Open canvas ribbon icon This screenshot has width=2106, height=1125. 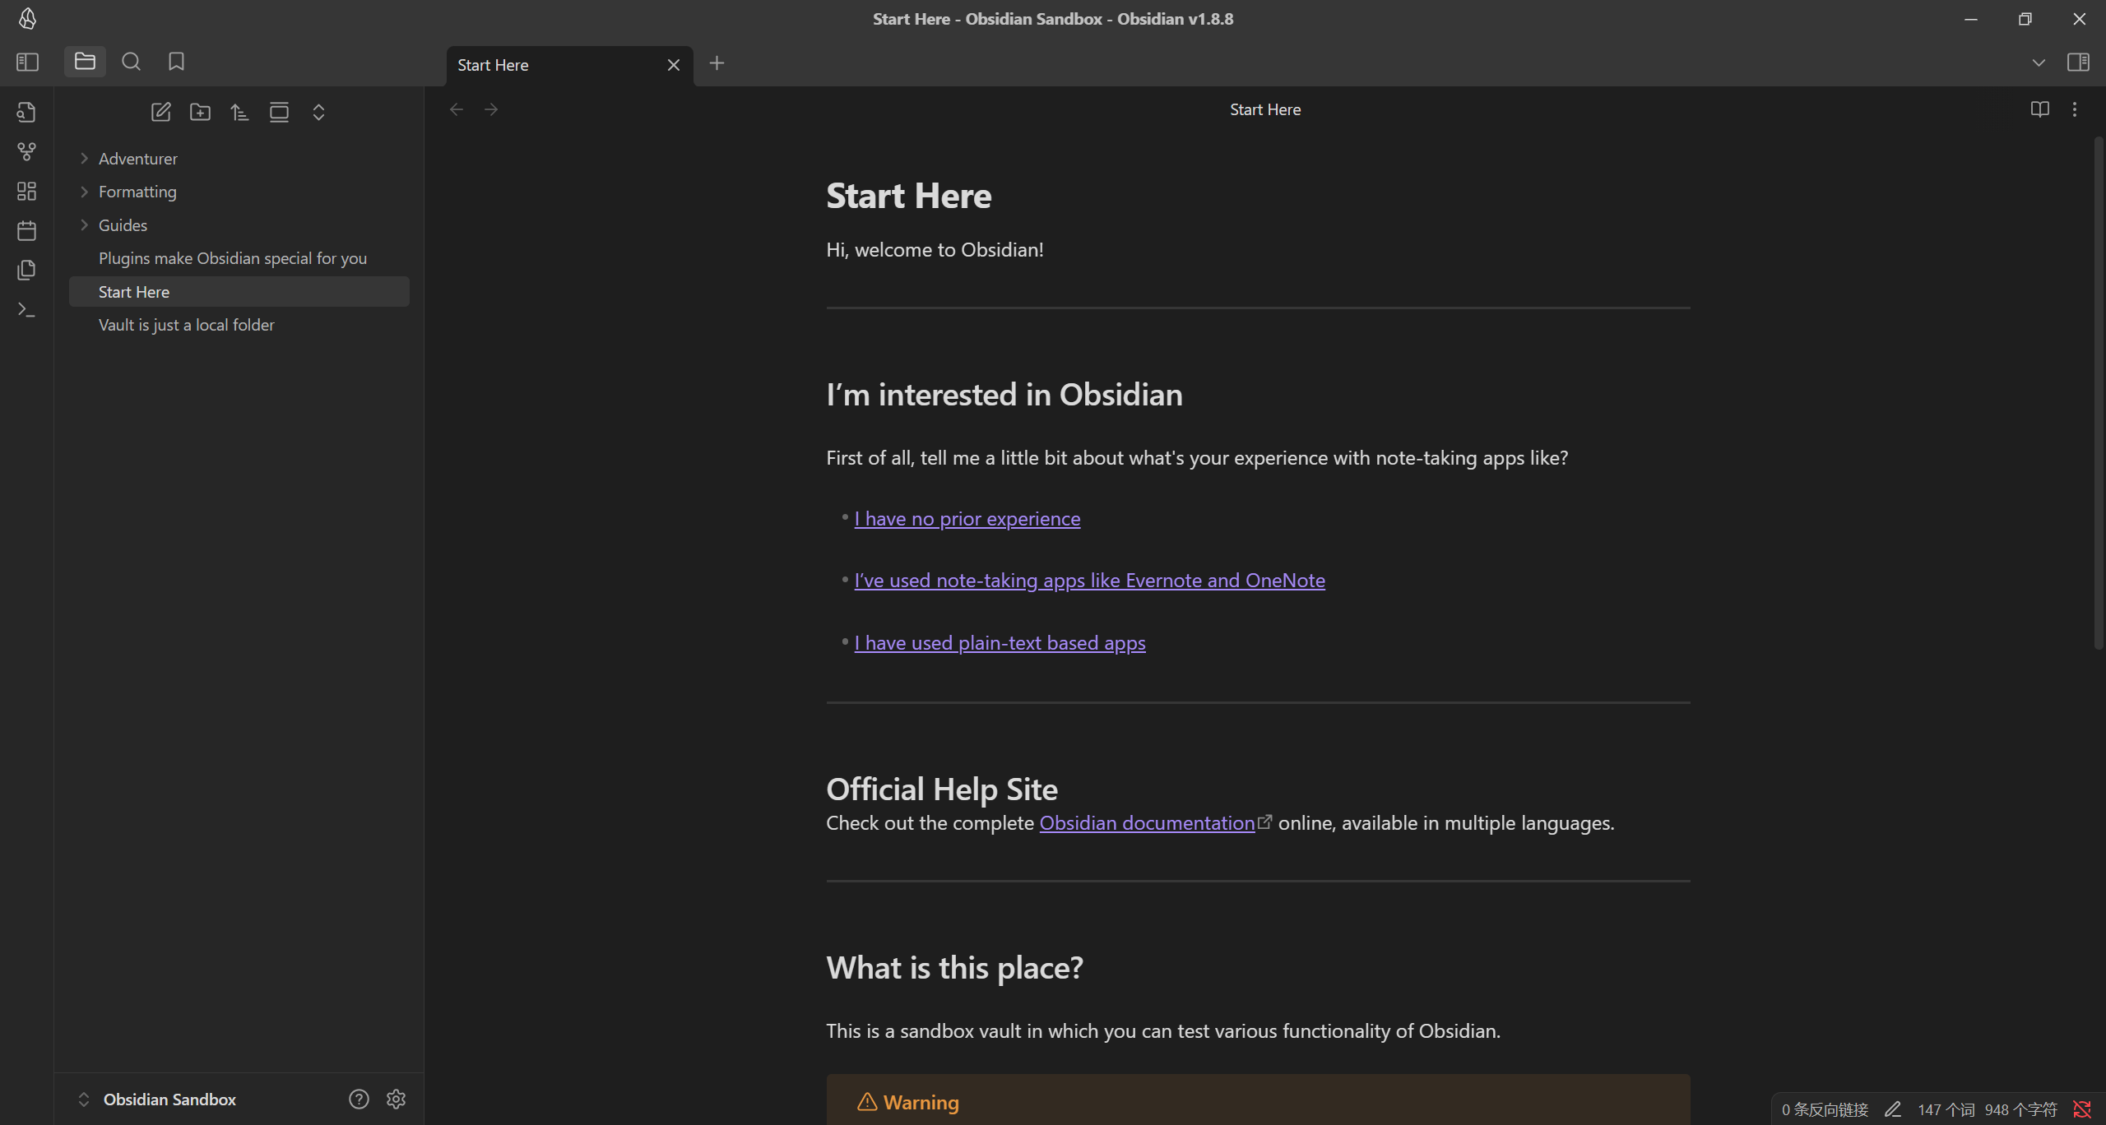tap(26, 191)
